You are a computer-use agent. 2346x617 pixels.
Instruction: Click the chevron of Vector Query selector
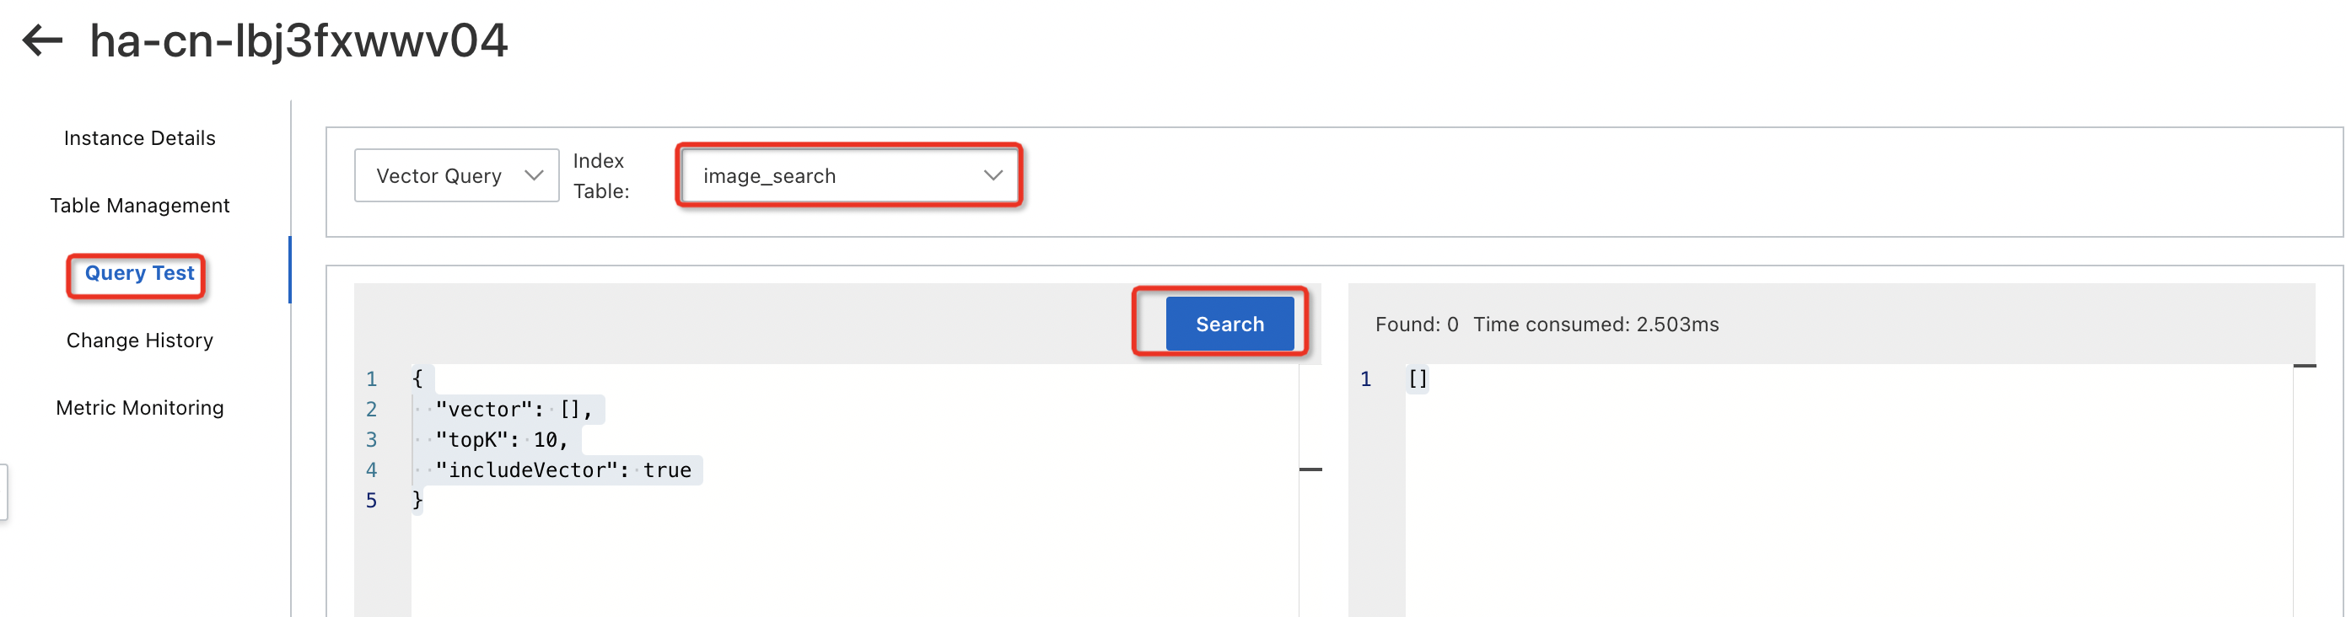click(x=534, y=175)
